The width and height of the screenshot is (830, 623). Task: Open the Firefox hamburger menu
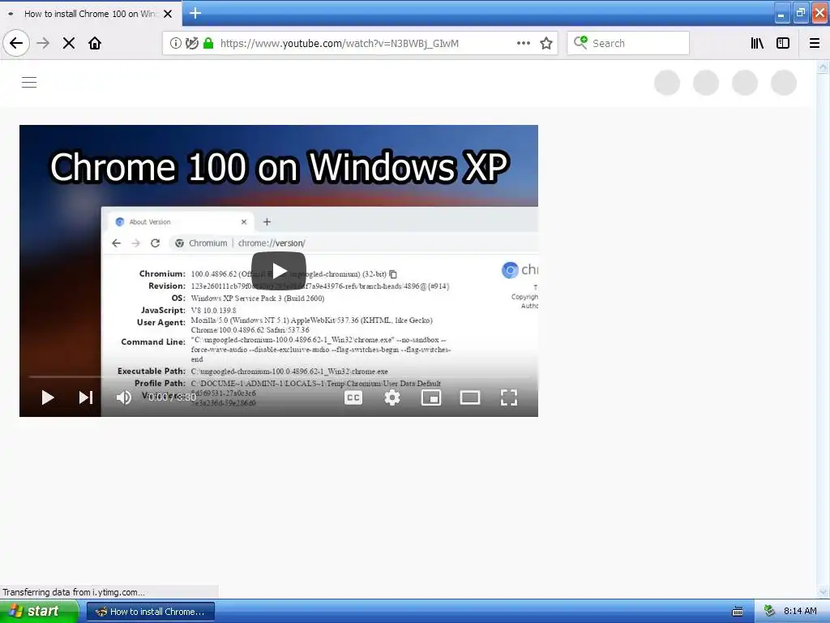[815, 43]
